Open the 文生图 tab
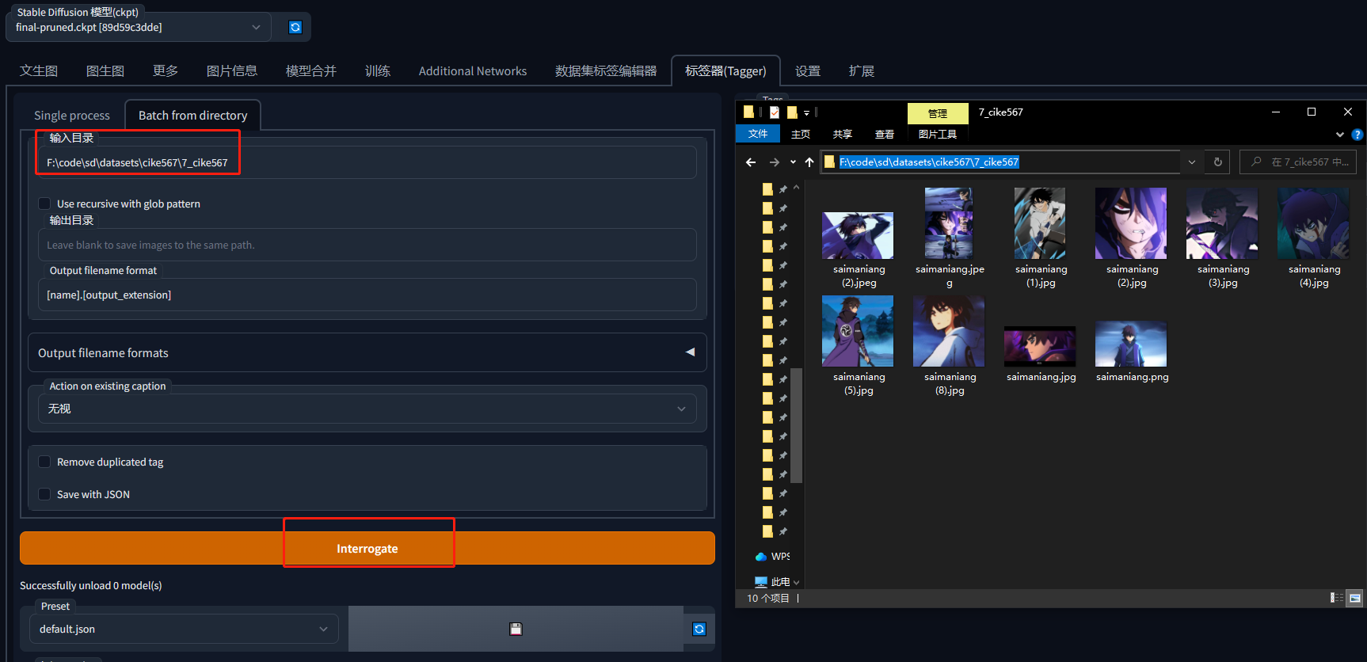Image resolution: width=1367 pixels, height=662 pixels. [39, 71]
